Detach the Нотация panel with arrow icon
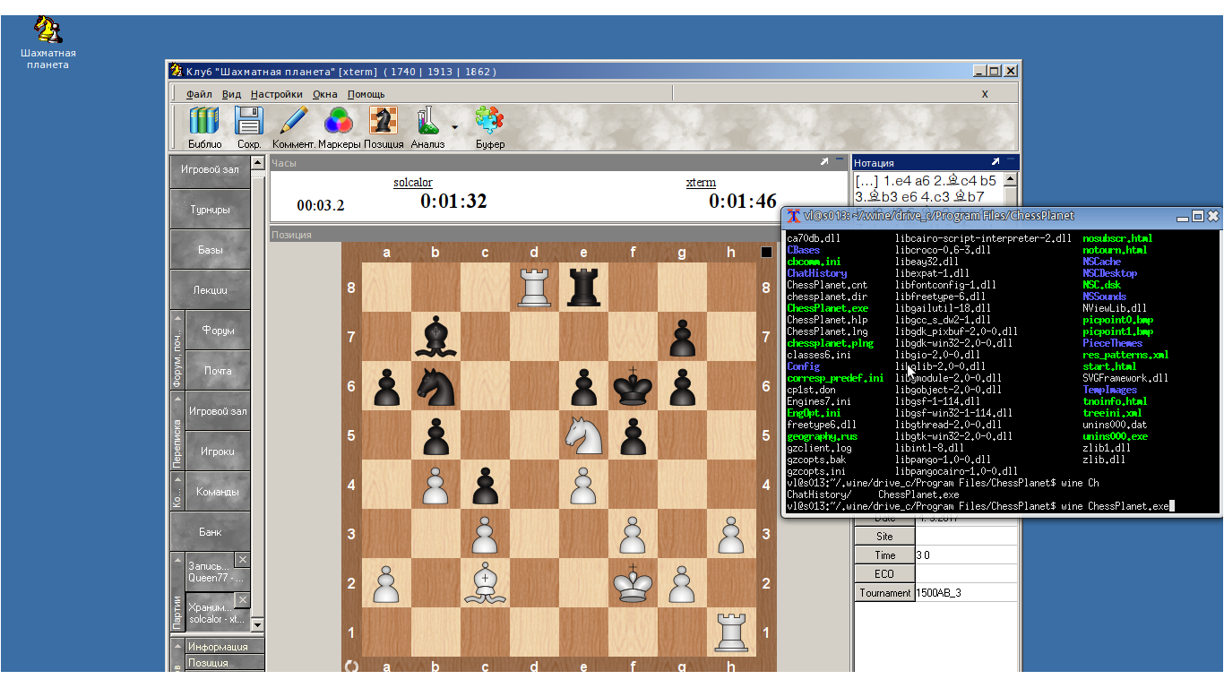Screen dimensions: 1224x688 tap(996, 162)
